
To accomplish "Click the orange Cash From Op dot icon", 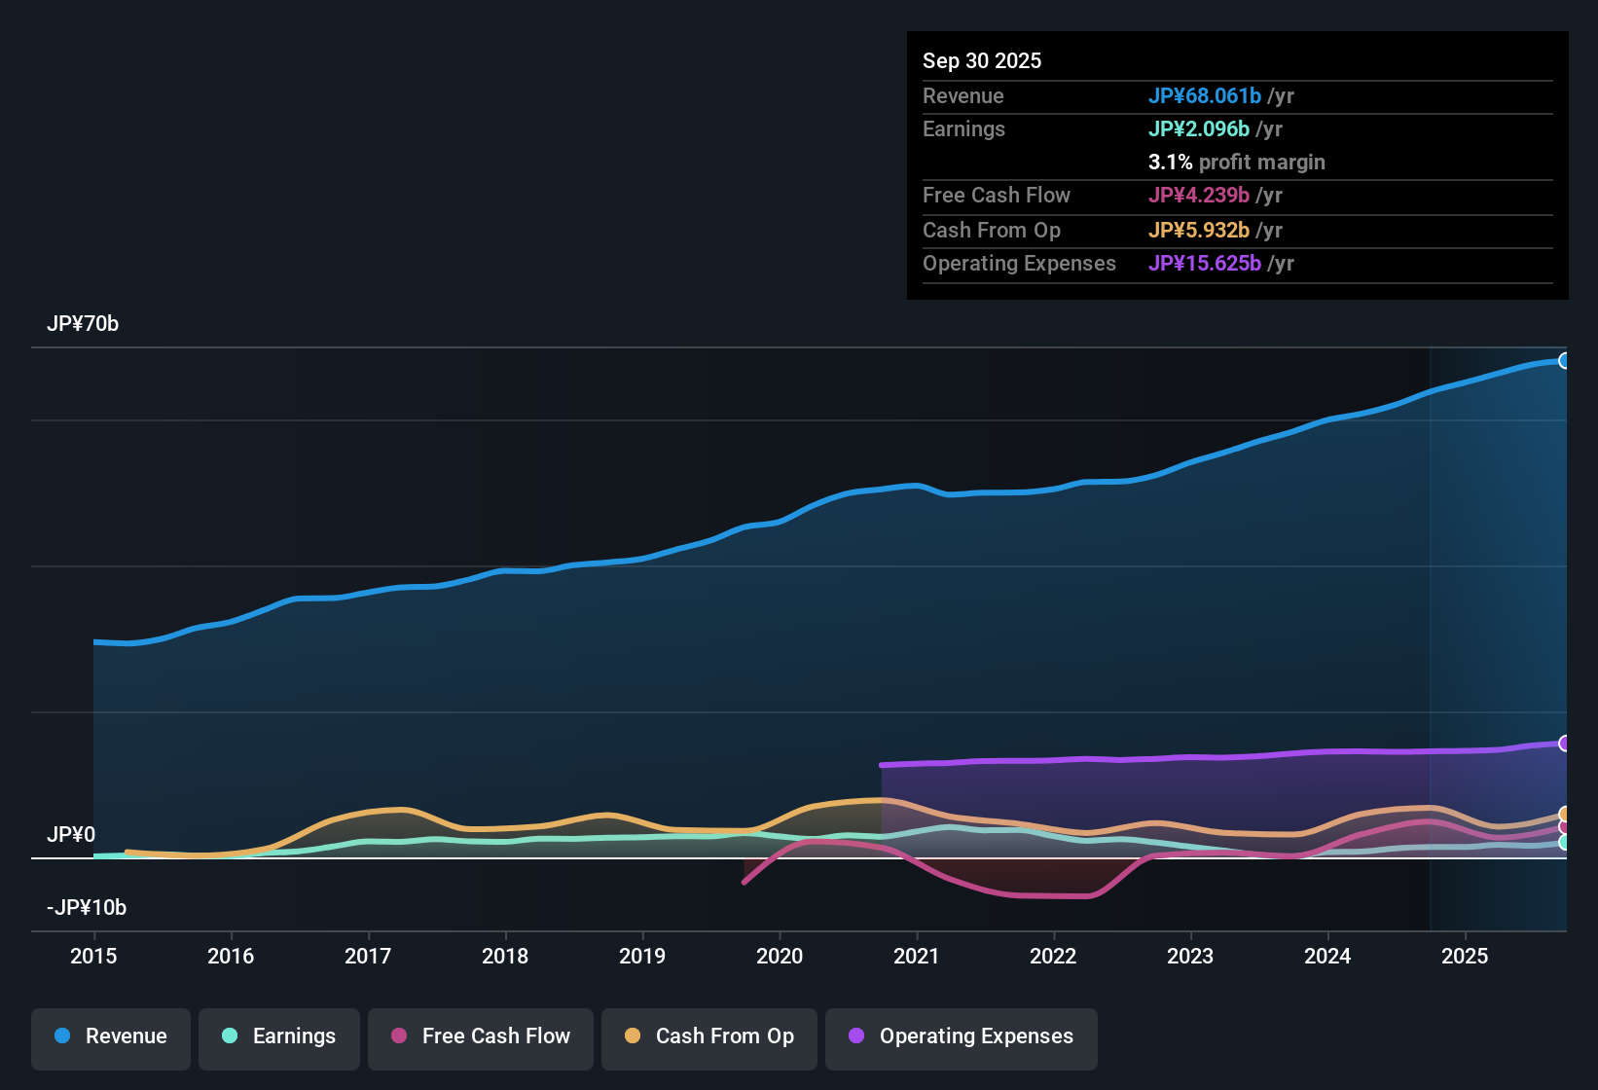I will pos(633,1036).
